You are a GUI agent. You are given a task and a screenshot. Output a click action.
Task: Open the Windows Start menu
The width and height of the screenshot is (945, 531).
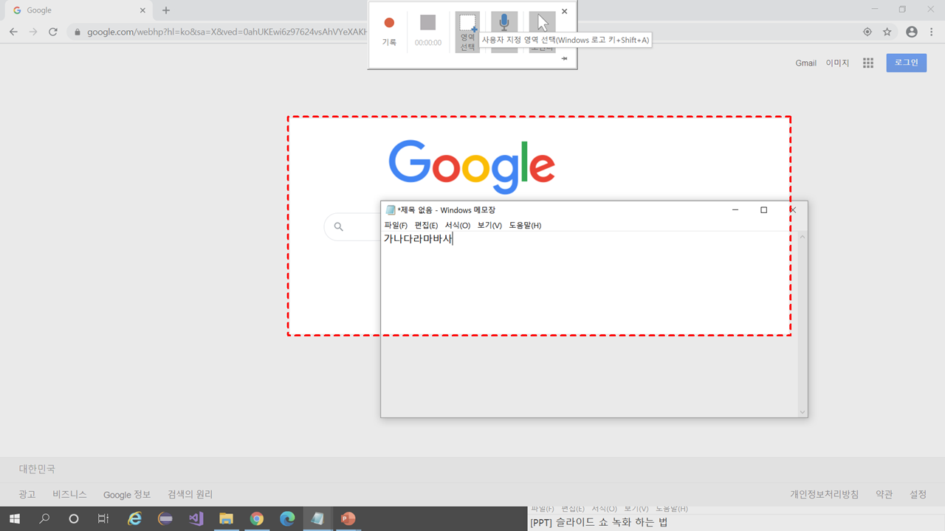[15, 518]
